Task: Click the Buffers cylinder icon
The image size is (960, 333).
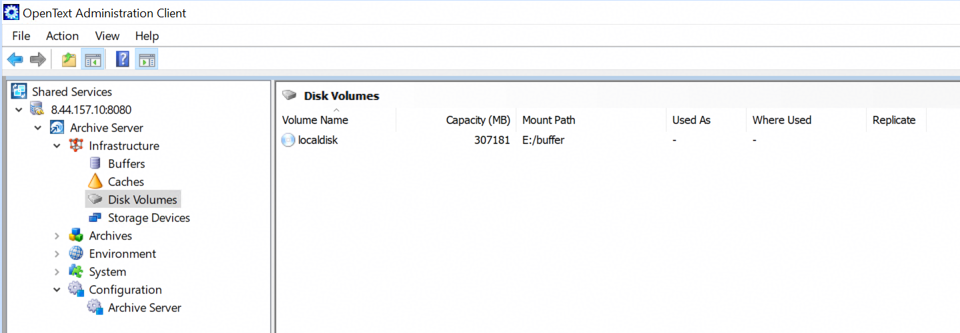Action: pyautogui.click(x=95, y=163)
